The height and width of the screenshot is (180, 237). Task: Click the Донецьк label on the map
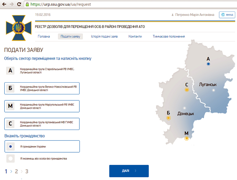tap(186, 114)
